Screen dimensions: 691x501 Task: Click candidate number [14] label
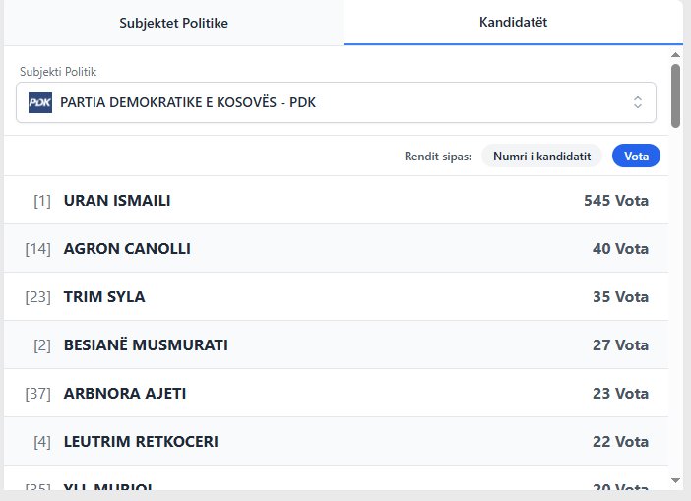pos(37,249)
